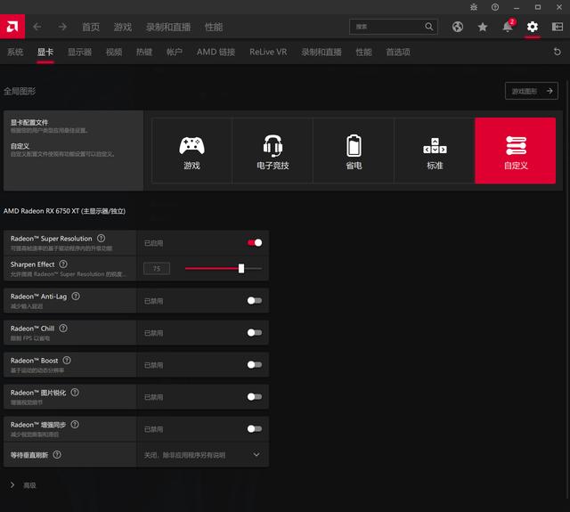Show help for Radeon 图片锐化
The height and width of the screenshot is (512, 570).
[75, 393]
